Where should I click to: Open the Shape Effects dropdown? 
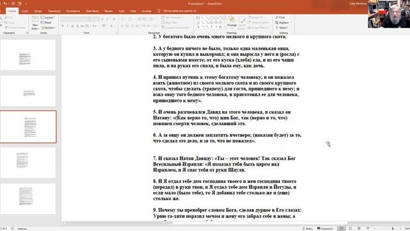[x=258, y=28]
